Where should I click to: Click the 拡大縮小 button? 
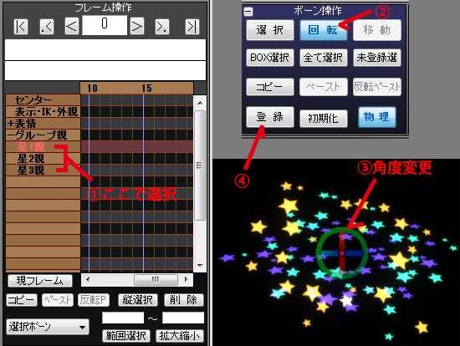[180, 336]
